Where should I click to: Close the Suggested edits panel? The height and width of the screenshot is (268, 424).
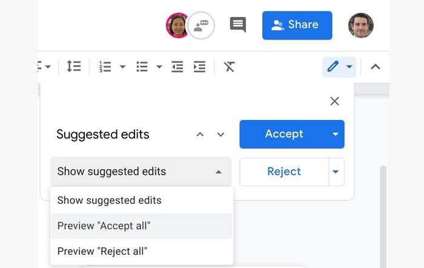click(x=334, y=101)
